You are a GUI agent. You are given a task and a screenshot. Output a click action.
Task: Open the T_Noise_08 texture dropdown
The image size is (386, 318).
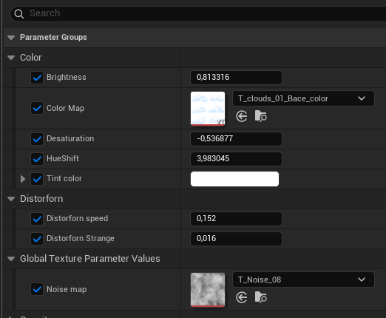pos(303,280)
